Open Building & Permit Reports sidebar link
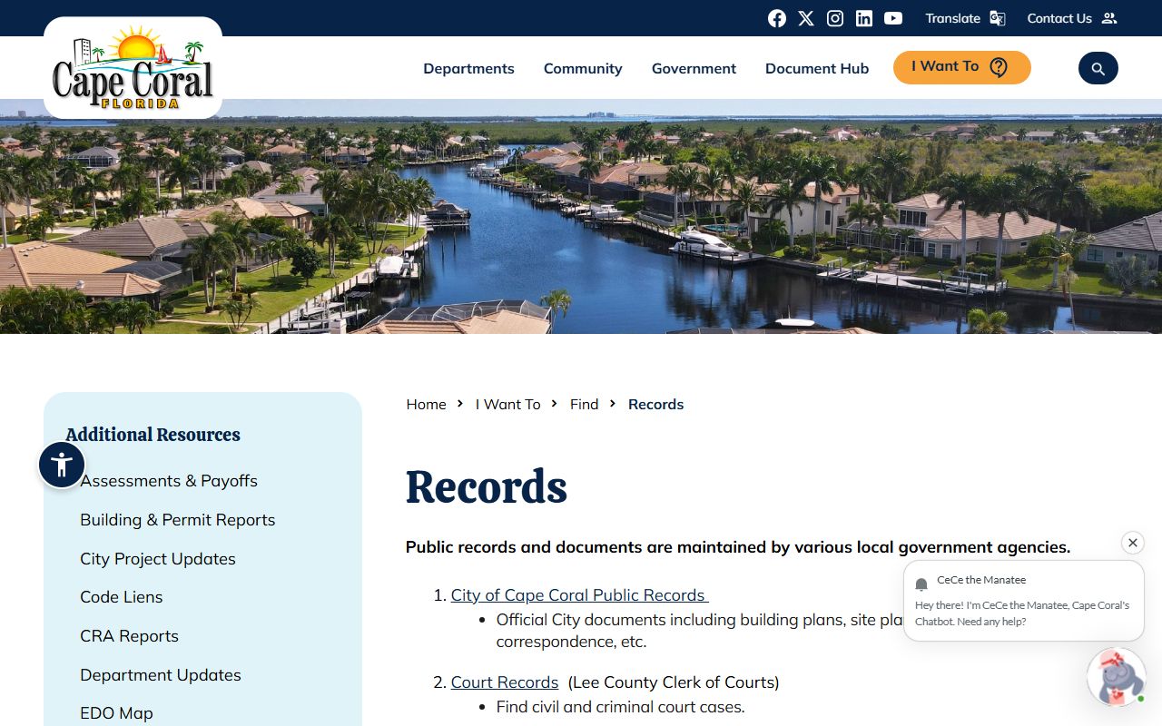 tap(177, 519)
